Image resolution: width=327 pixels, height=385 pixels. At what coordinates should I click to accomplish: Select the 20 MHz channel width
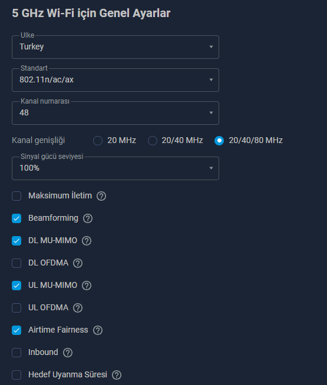(98, 141)
